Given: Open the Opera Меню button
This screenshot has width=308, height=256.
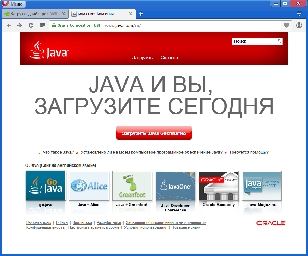Looking at the screenshot, I should (13, 3).
